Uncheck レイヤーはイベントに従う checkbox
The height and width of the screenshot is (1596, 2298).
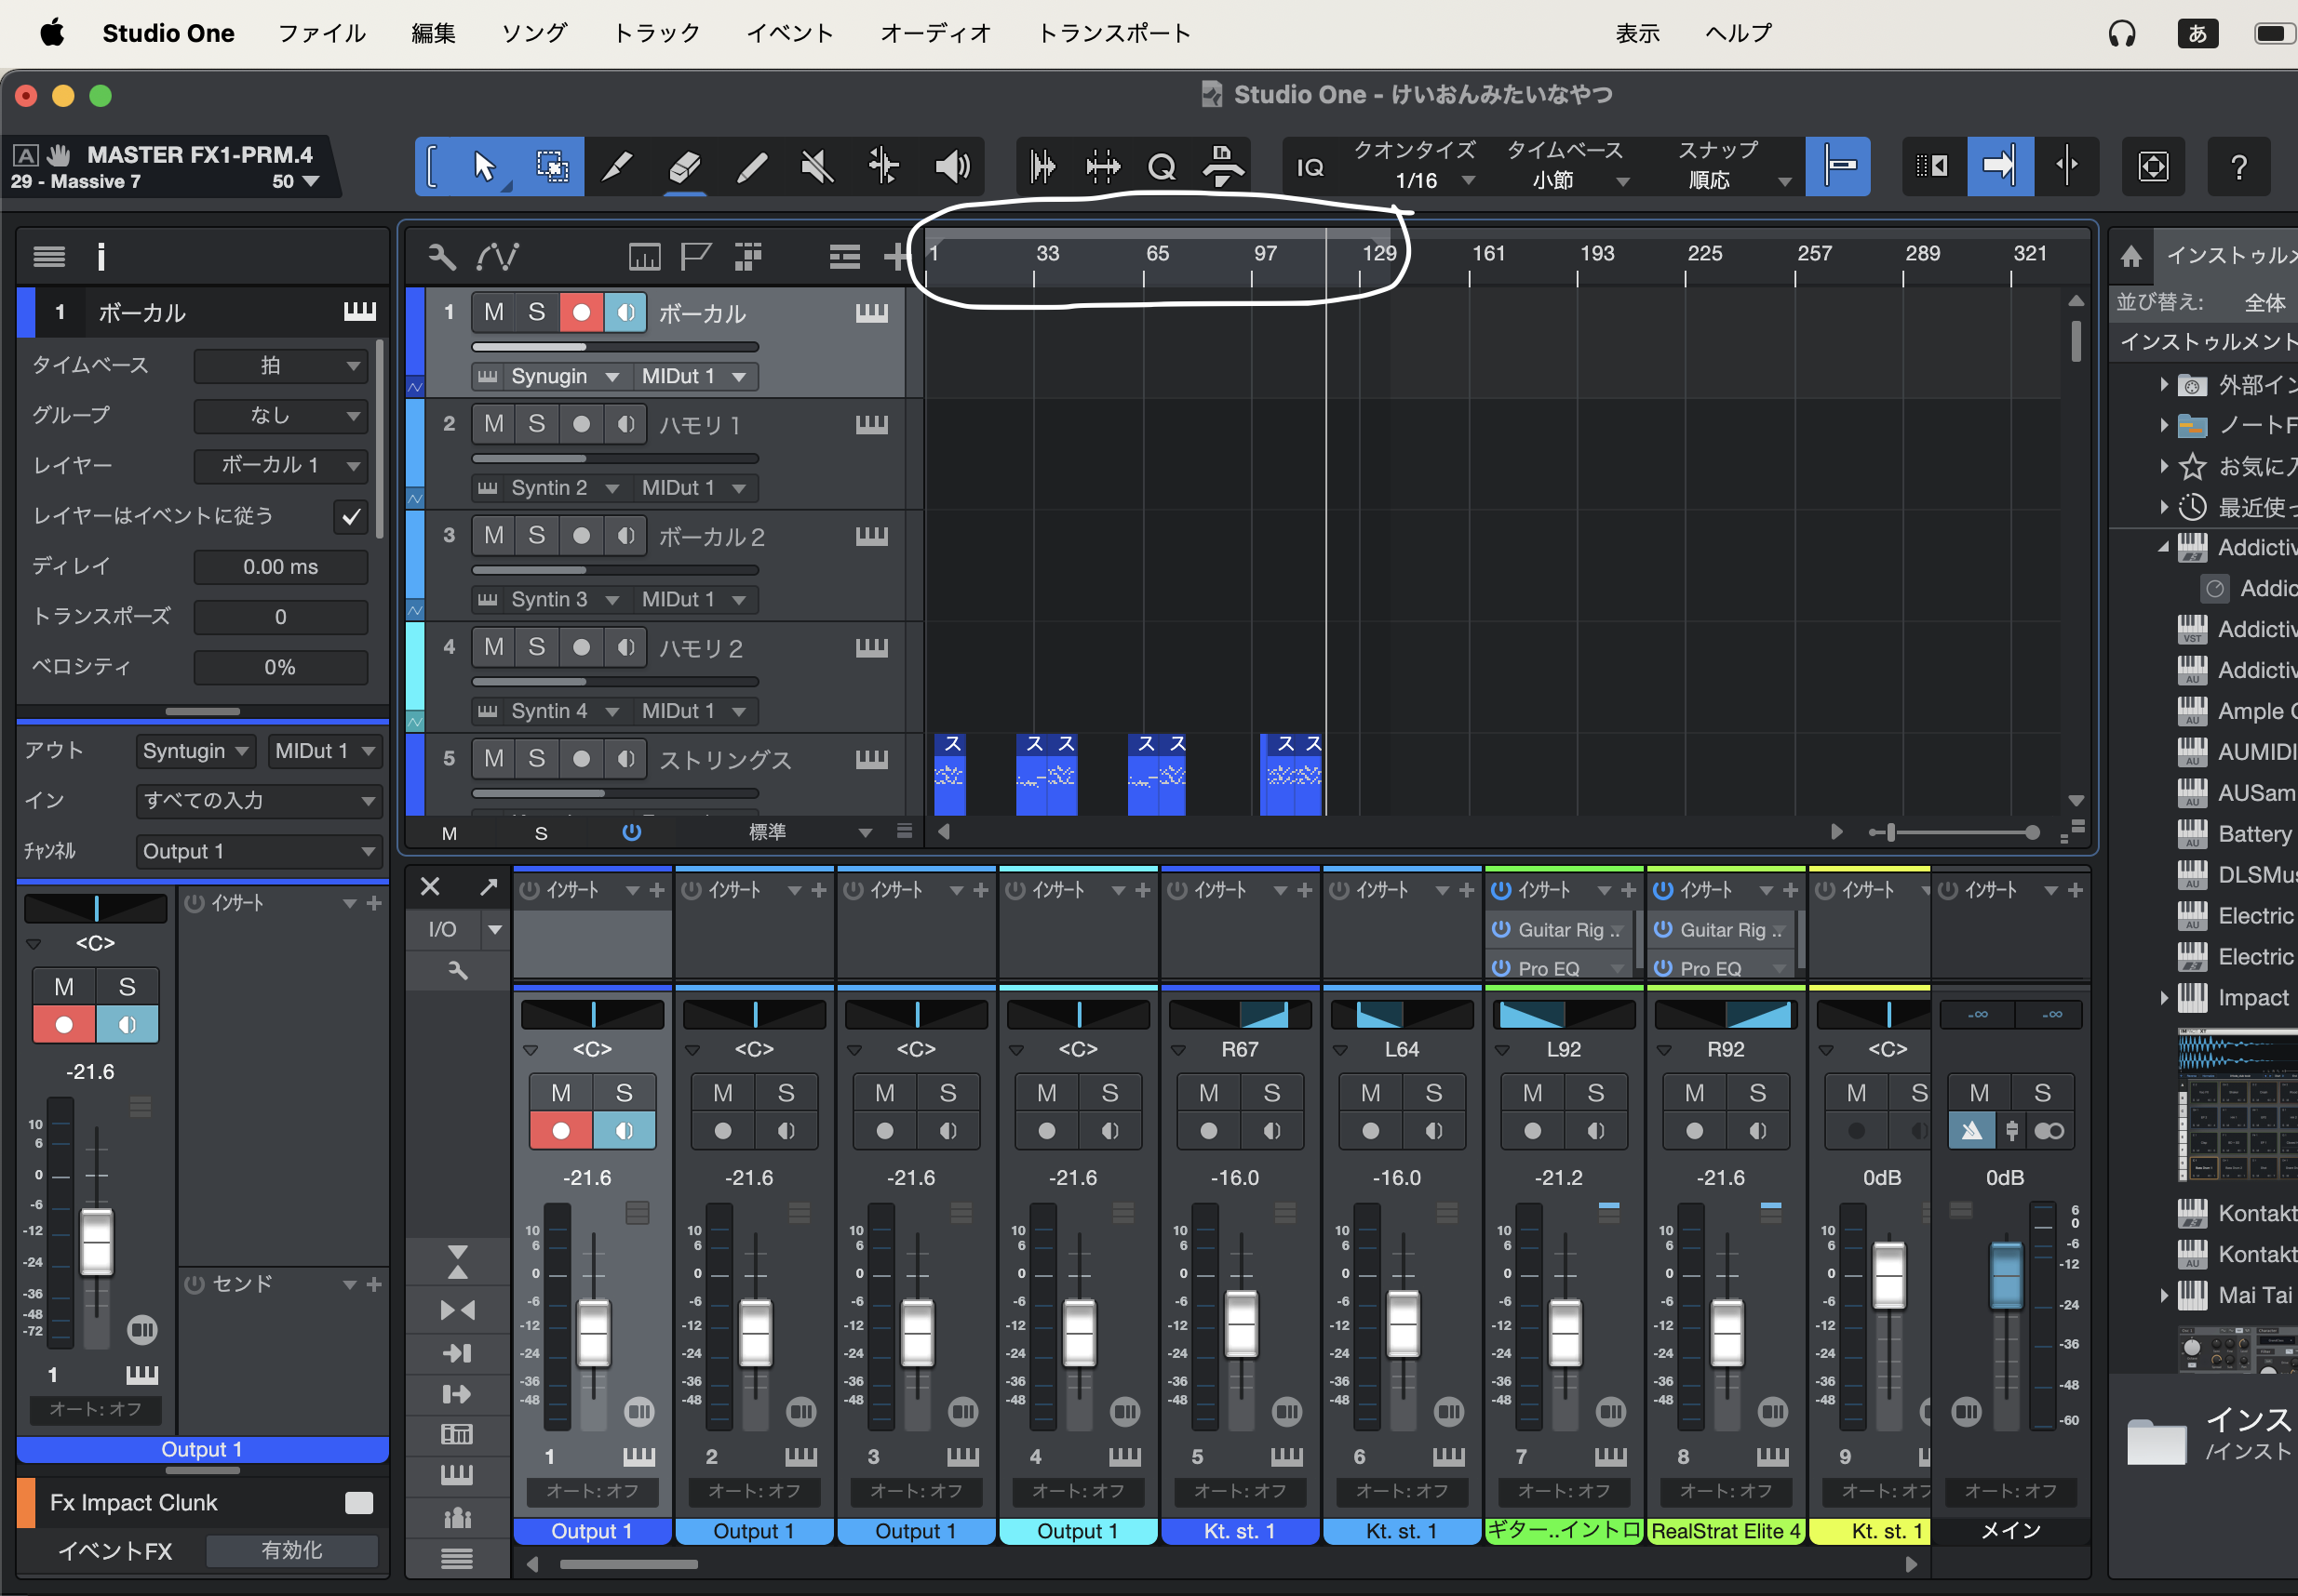tap(350, 516)
